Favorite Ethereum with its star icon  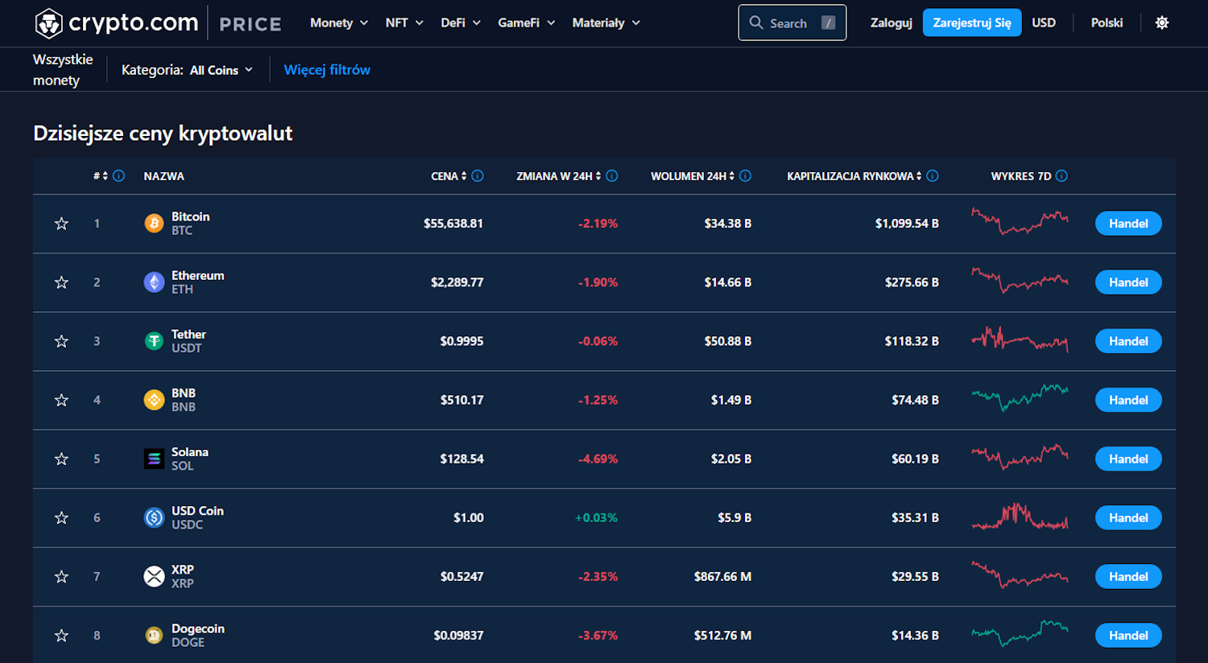click(61, 282)
